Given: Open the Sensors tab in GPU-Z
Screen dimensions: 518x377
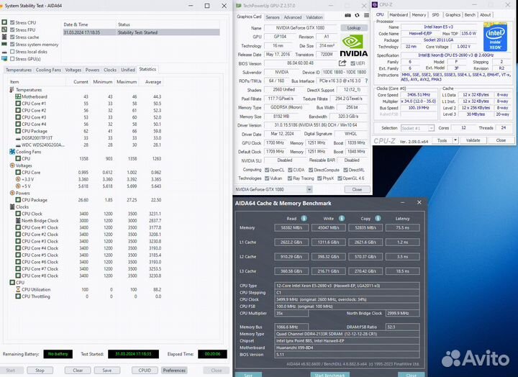Looking at the screenshot, I should (273, 17).
